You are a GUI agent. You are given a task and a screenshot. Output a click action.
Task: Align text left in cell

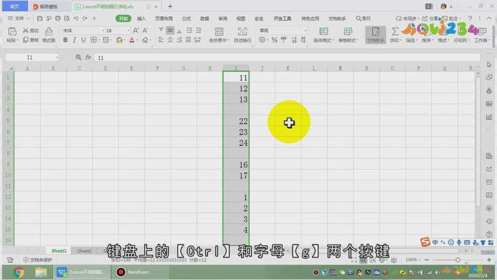(161, 40)
